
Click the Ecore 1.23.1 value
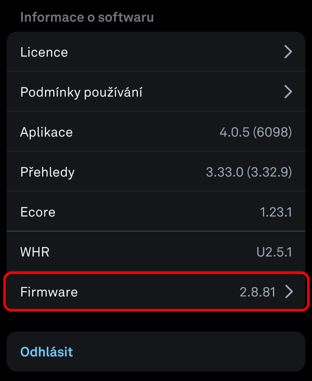276,212
